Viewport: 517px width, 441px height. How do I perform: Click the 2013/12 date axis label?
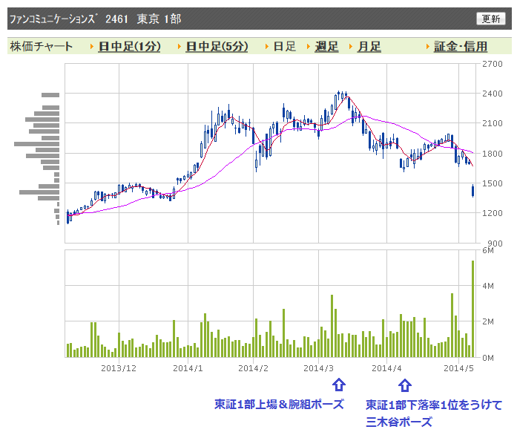coord(119,368)
